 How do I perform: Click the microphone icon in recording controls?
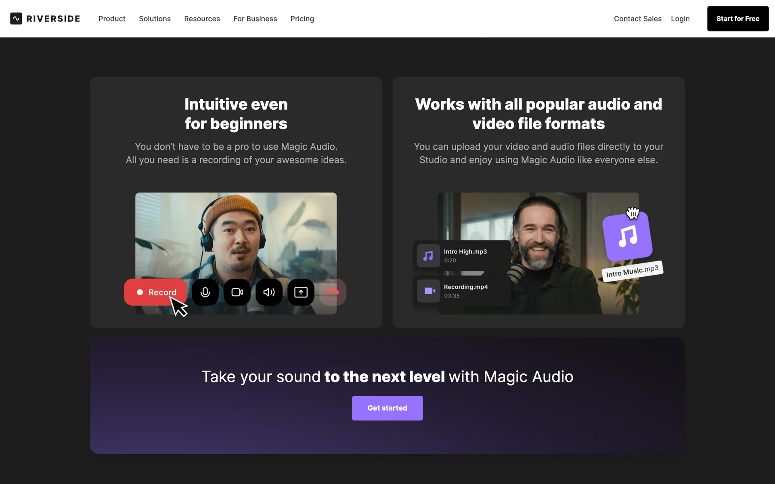tap(205, 292)
